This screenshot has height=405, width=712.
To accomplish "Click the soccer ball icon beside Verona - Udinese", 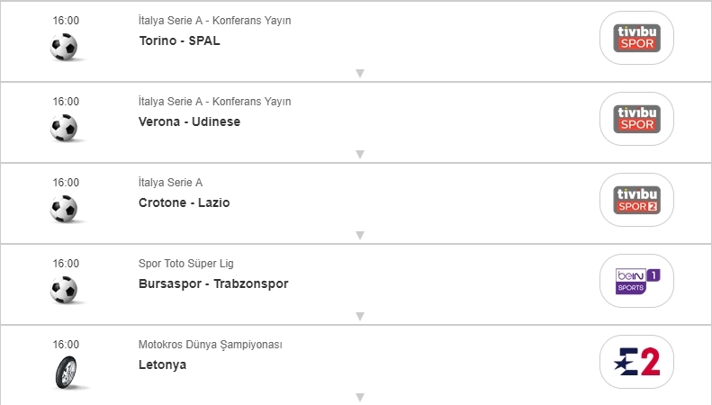I will pyautogui.click(x=65, y=128).
